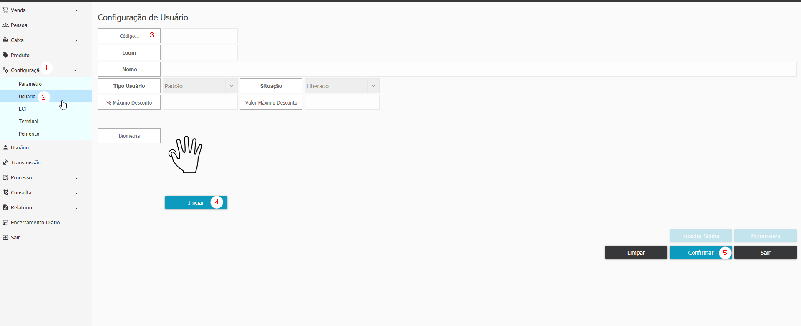
Task: Click the dark Sair button at bottom right
Action: point(766,252)
